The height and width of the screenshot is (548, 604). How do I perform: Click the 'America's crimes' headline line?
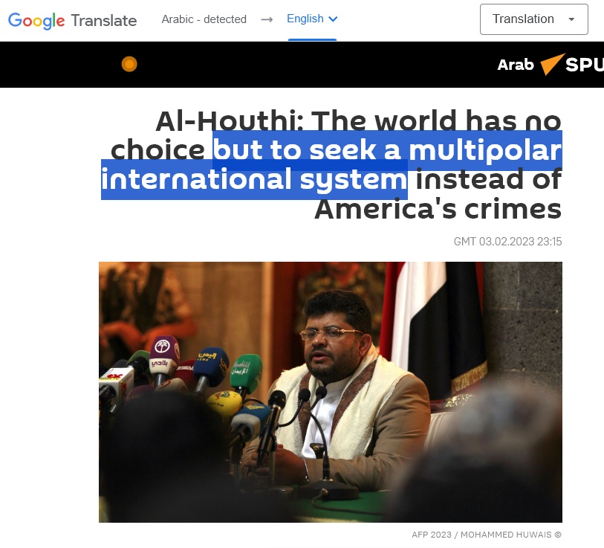click(438, 210)
